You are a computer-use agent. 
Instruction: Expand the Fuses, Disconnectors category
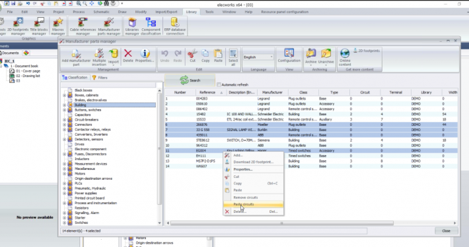pos(64,154)
